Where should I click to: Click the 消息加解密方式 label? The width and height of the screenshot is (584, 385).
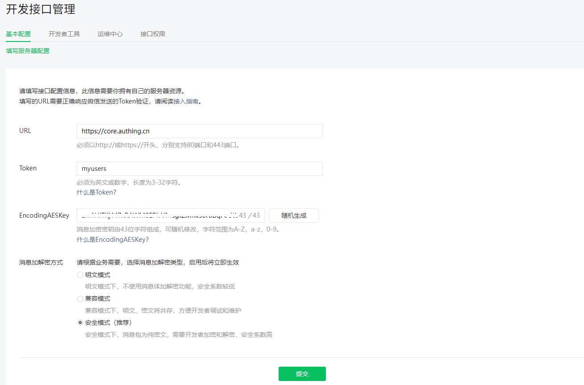[x=41, y=262]
